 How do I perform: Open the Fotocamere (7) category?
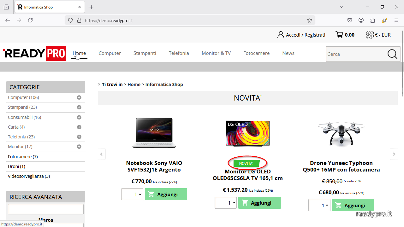pyautogui.click(x=23, y=156)
